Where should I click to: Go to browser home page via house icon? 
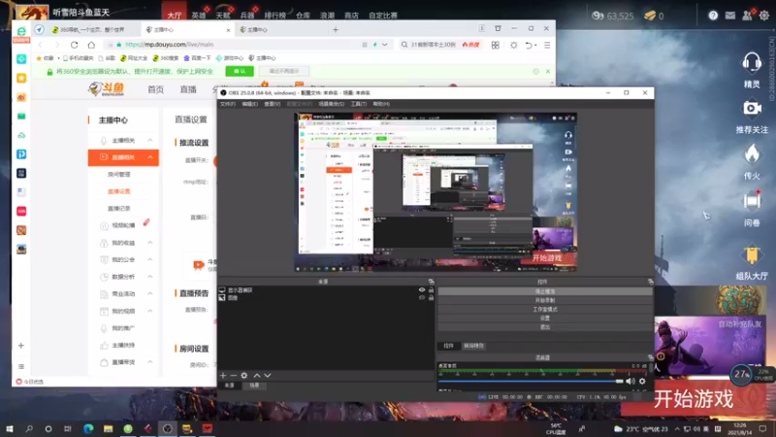tap(91, 45)
